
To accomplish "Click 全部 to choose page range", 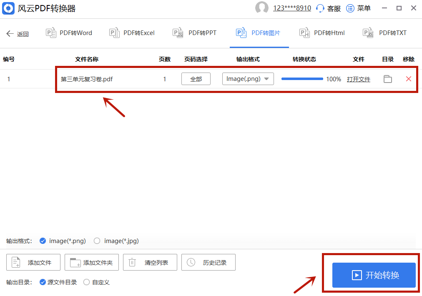I will 196,78.
